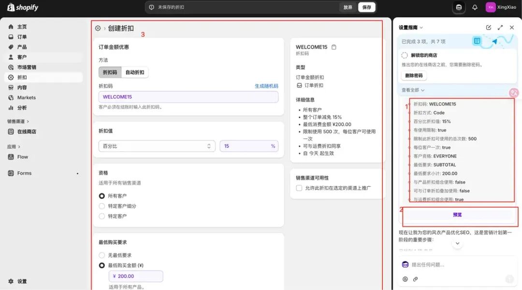Viewport: 522px width, 290px height.
Task: Click the 生成随机码 link
Action: pyautogui.click(x=266, y=86)
